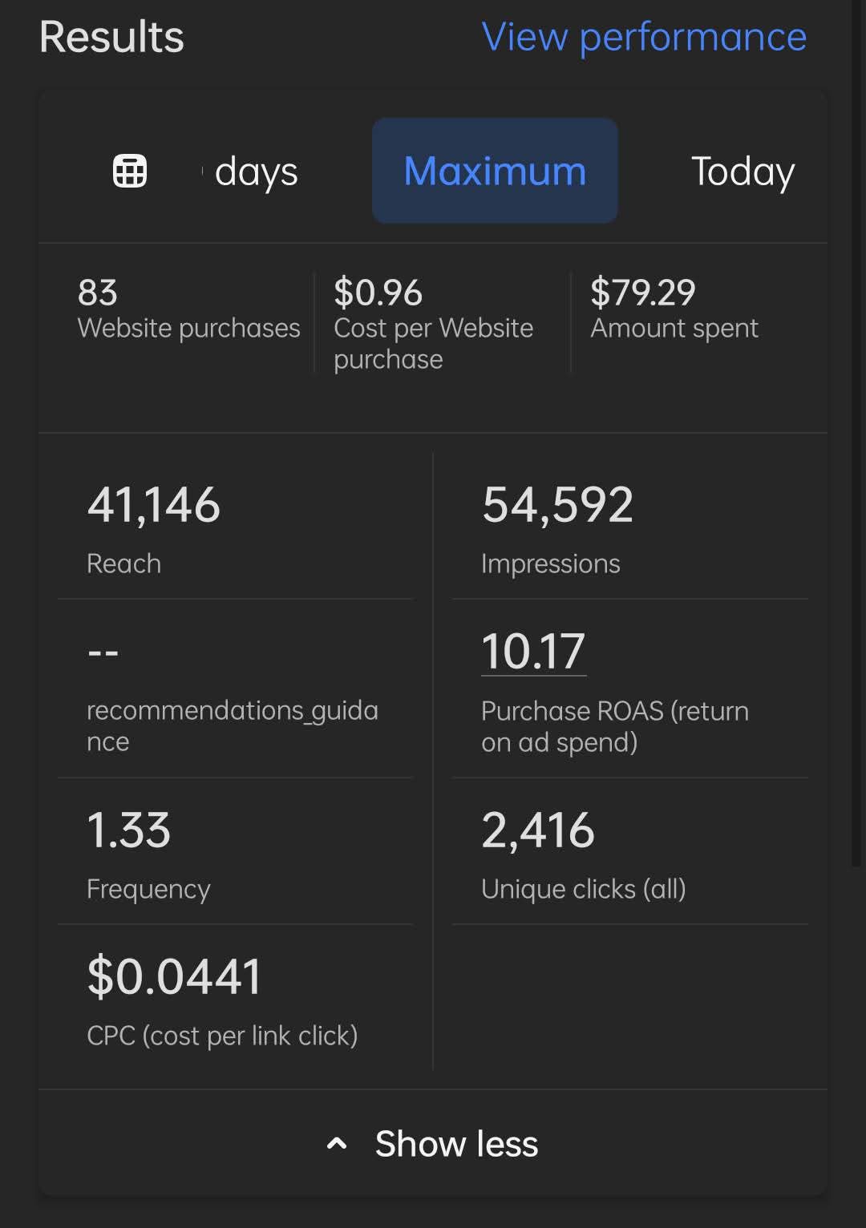The height and width of the screenshot is (1228, 866).
Task: Click the Results section heading
Action: (111, 37)
